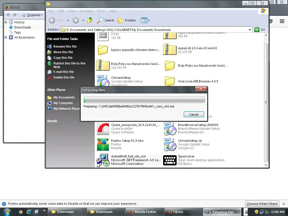The width and height of the screenshot is (288, 216).
Task: Expand All Bookmarks in Library window
Action: click(x=6, y=37)
